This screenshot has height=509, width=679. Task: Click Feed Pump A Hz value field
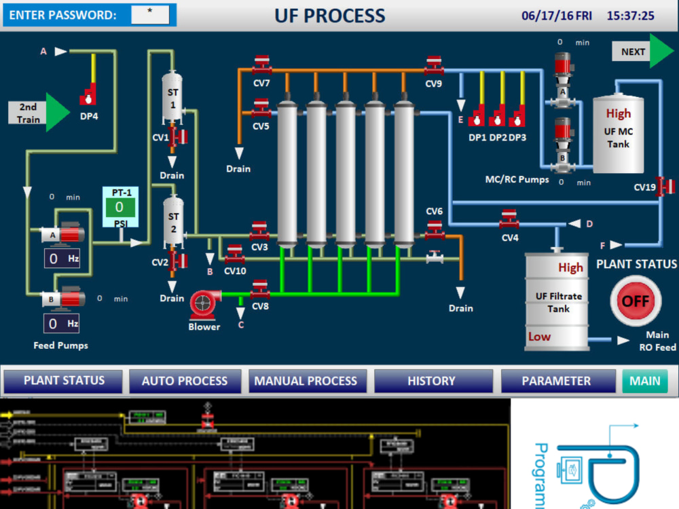pyautogui.click(x=62, y=259)
